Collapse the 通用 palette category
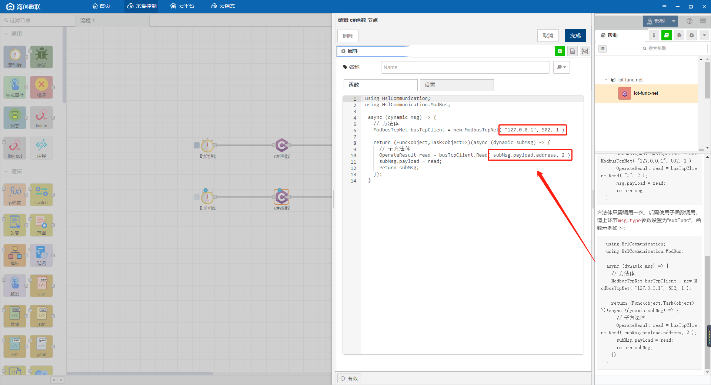Image resolution: width=711 pixels, height=385 pixels. (13, 34)
